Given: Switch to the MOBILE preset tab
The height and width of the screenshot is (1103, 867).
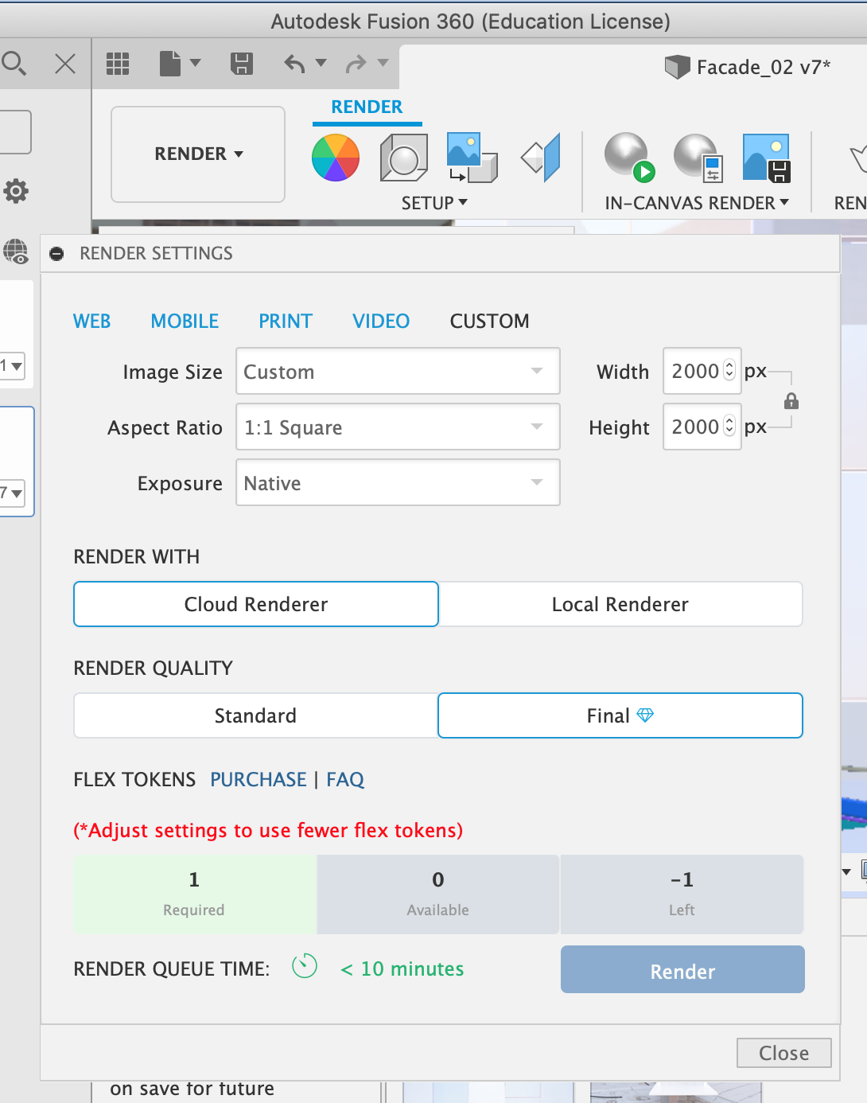Looking at the screenshot, I should point(185,321).
